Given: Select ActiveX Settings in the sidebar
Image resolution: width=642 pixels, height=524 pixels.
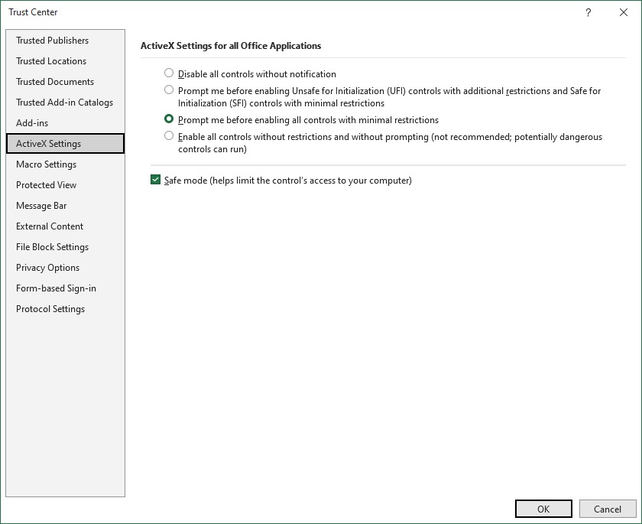Looking at the screenshot, I should (x=48, y=144).
